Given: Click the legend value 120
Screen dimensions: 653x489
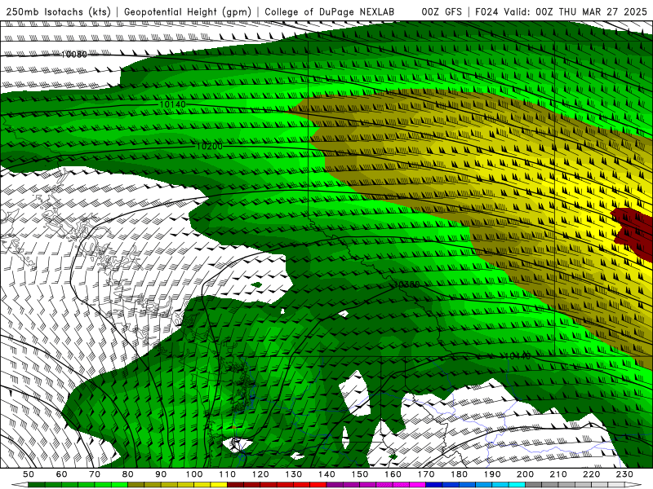Looking at the screenshot, I should 260,474.
